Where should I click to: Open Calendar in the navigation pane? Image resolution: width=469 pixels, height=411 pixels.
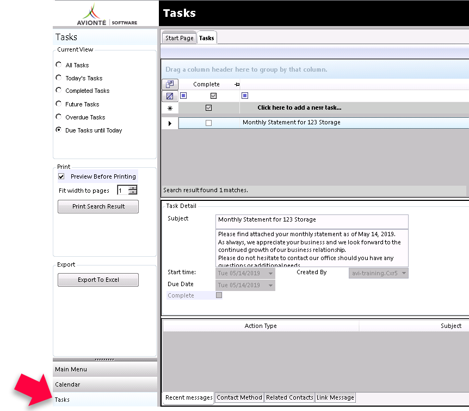tap(105, 384)
